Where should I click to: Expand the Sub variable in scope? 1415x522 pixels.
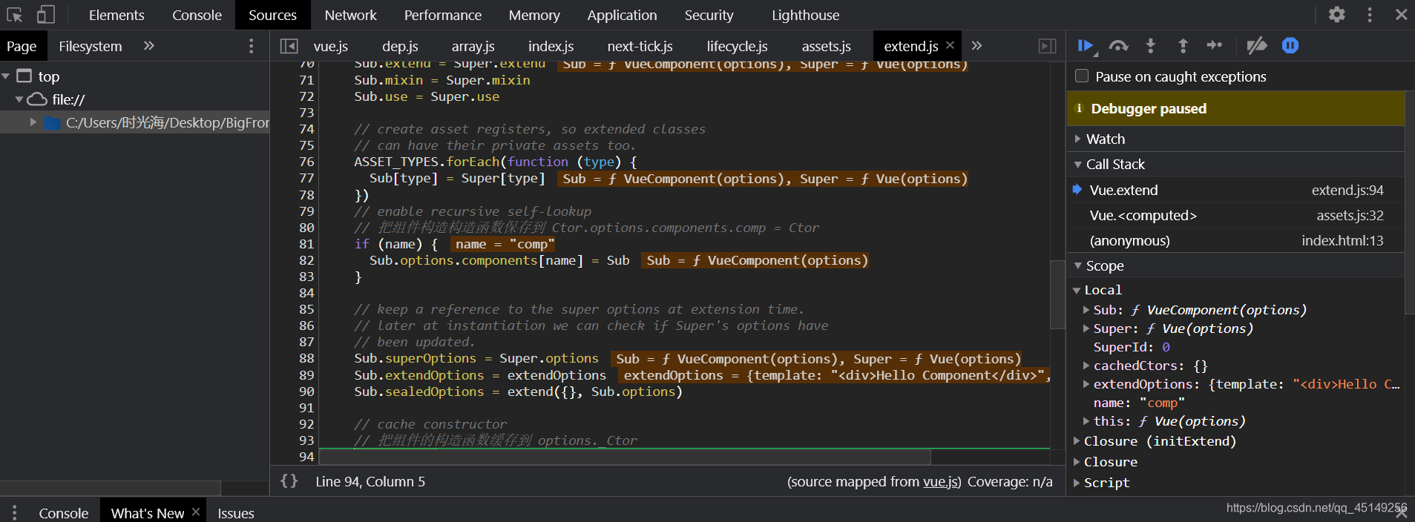point(1086,310)
